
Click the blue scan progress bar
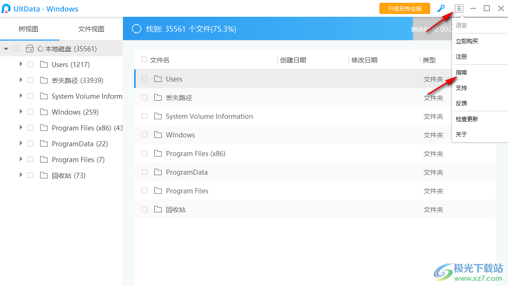coord(280,28)
